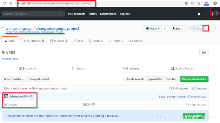This screenshot has width=220, height=123.
Task: Open the GitHub notifications bell
Action: click(x=199, y=14)
